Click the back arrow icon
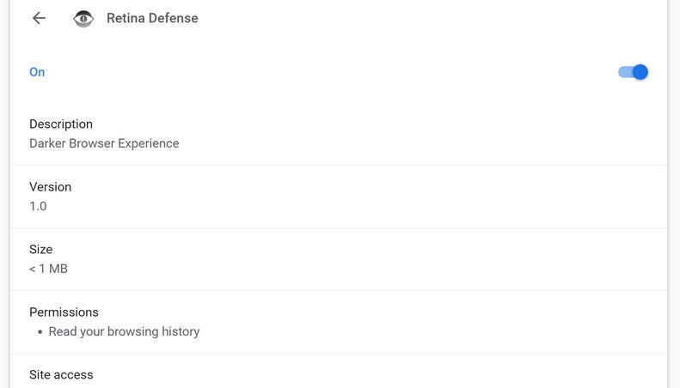The height and width of the screenshot is (388, 680). tap(39, 18)
